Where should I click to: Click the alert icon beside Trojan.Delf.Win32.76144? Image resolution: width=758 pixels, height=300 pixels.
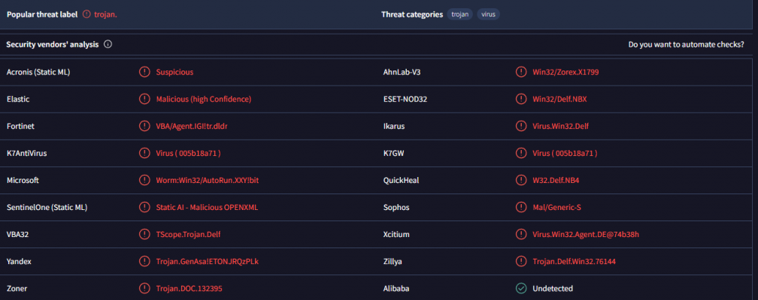coord(520,262)
